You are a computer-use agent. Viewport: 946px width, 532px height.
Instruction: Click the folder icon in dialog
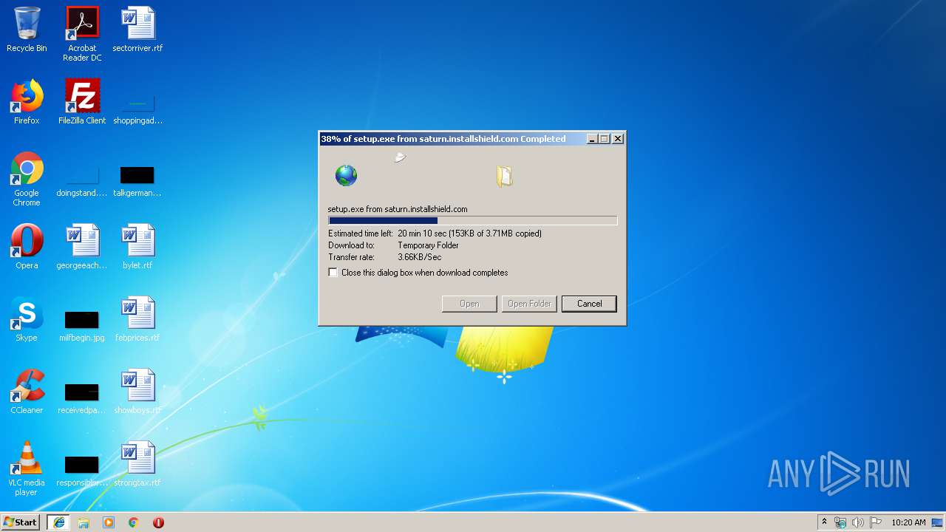(x=505, y=176)
